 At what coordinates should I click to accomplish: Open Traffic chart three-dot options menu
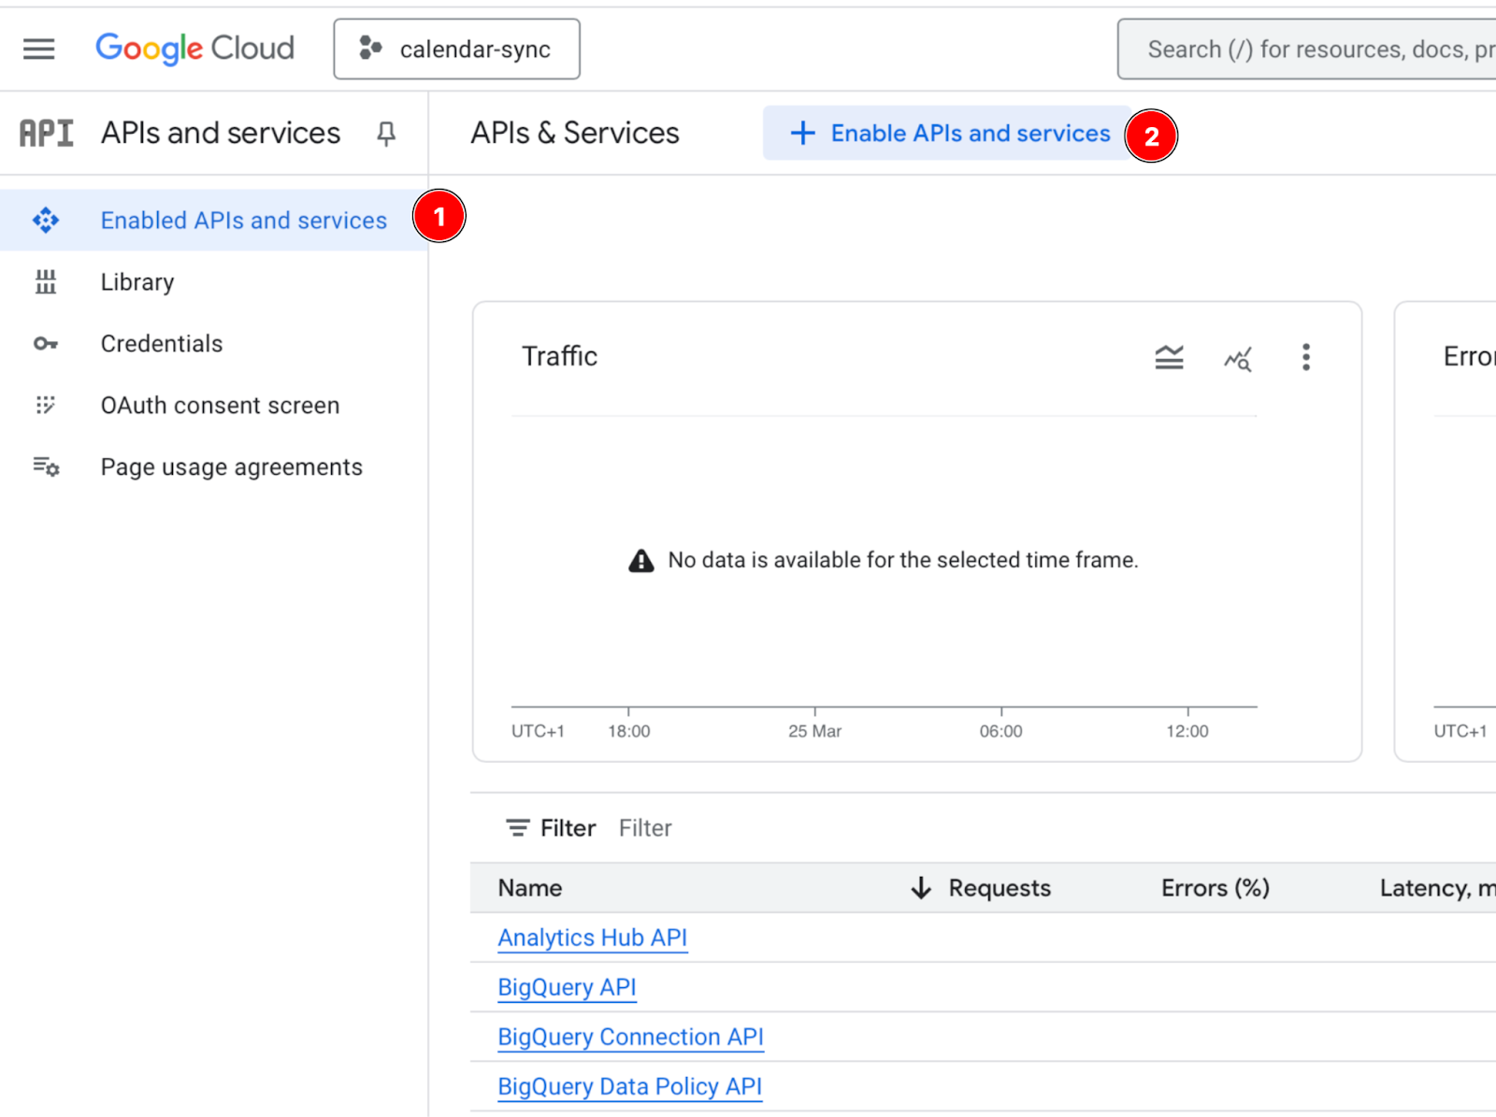click(1306, 357)
